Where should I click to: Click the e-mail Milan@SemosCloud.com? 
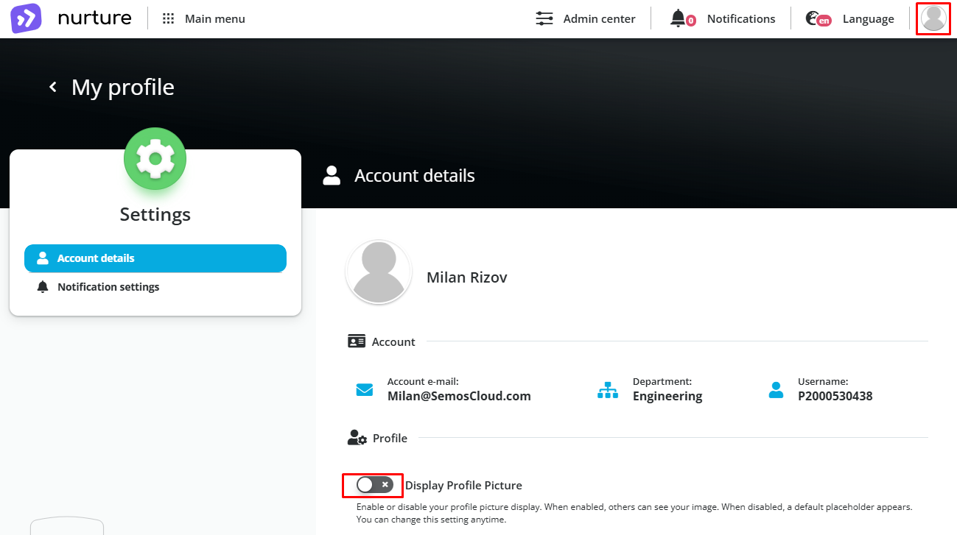(459, 396)
